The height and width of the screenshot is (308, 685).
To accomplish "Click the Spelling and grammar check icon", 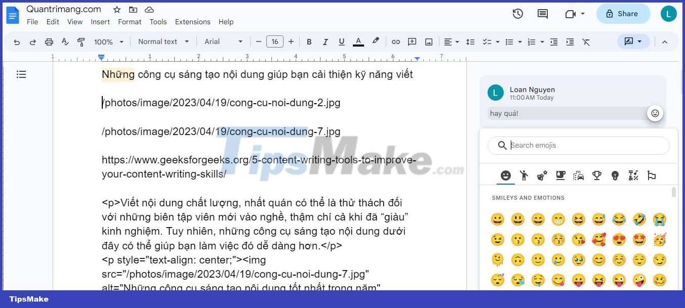I will tap(65, 41).
